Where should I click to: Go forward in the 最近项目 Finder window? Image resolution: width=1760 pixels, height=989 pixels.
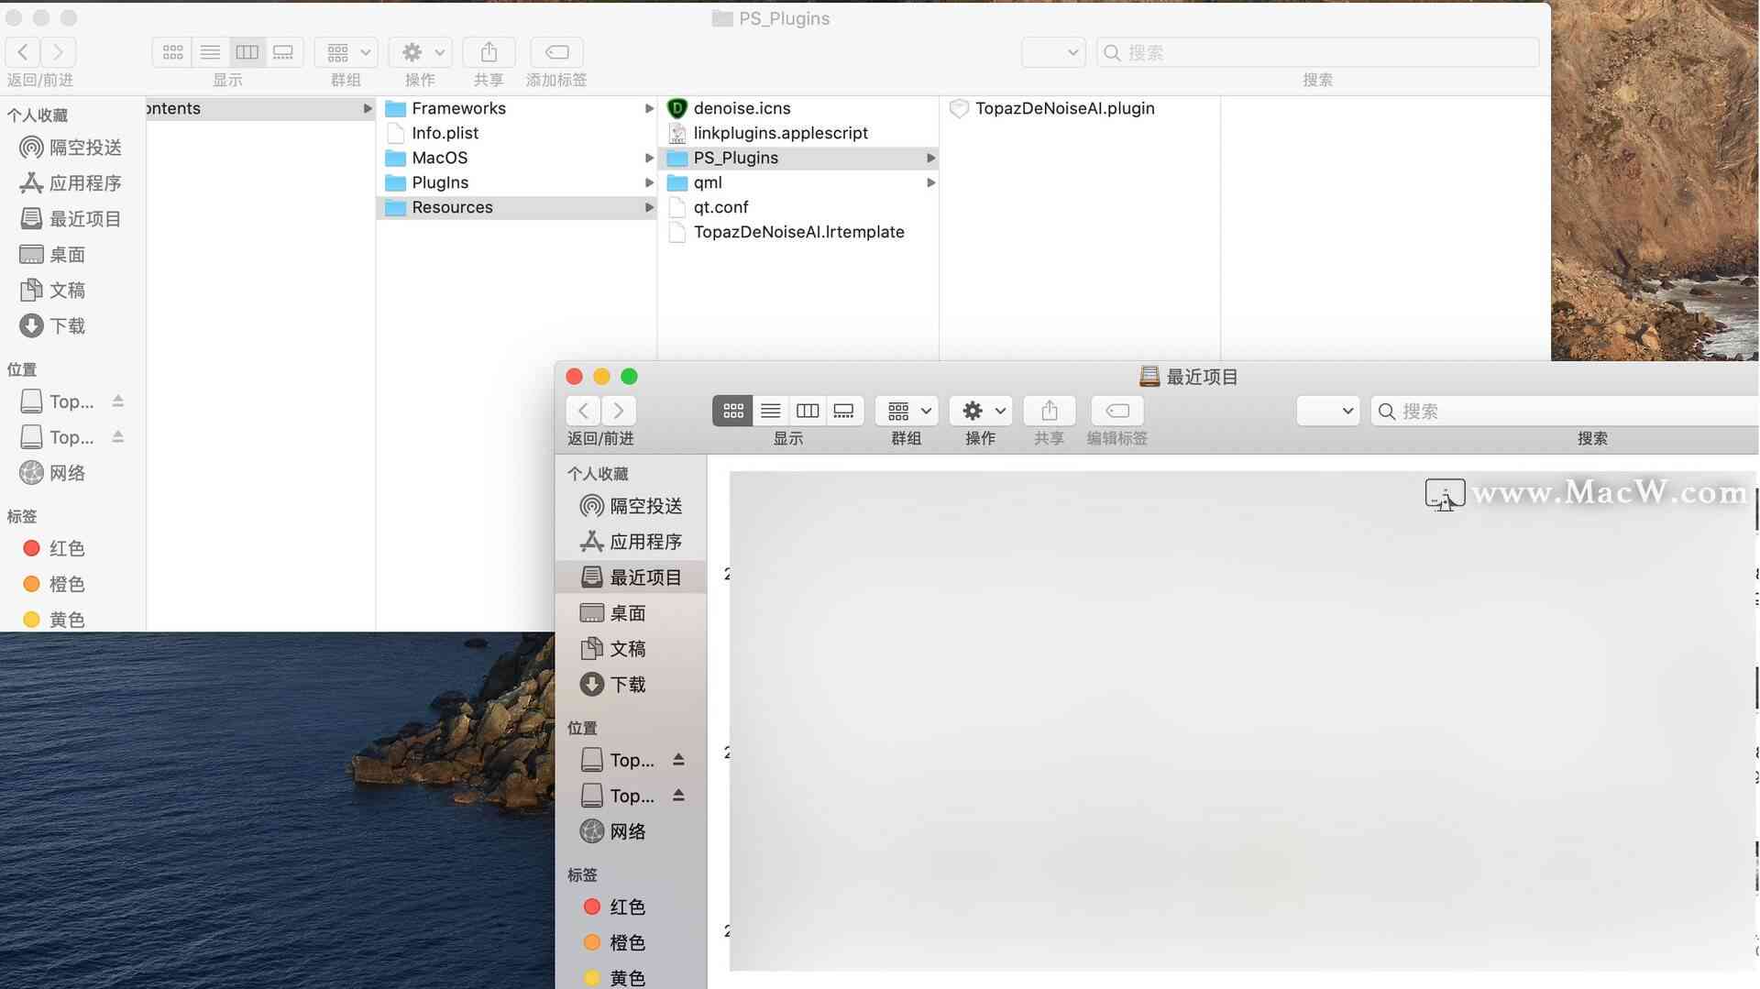click(x=619, y=411)
